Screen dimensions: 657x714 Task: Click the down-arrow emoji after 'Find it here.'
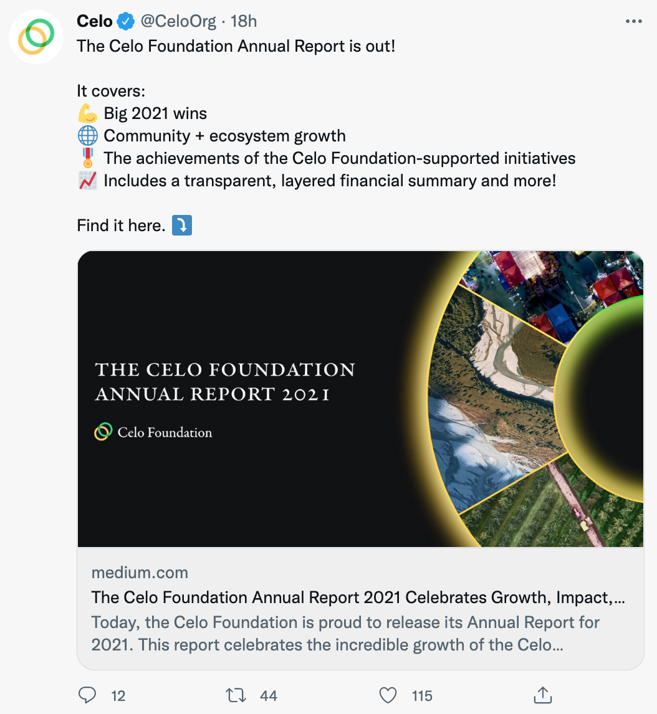[181, 226]
